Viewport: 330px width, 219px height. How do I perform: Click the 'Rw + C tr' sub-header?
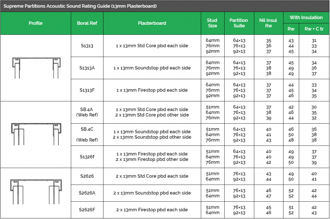[x=314, y=29]
